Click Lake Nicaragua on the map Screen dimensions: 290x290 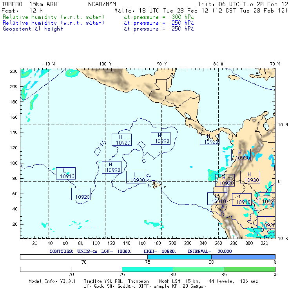(x=188, y=116)
